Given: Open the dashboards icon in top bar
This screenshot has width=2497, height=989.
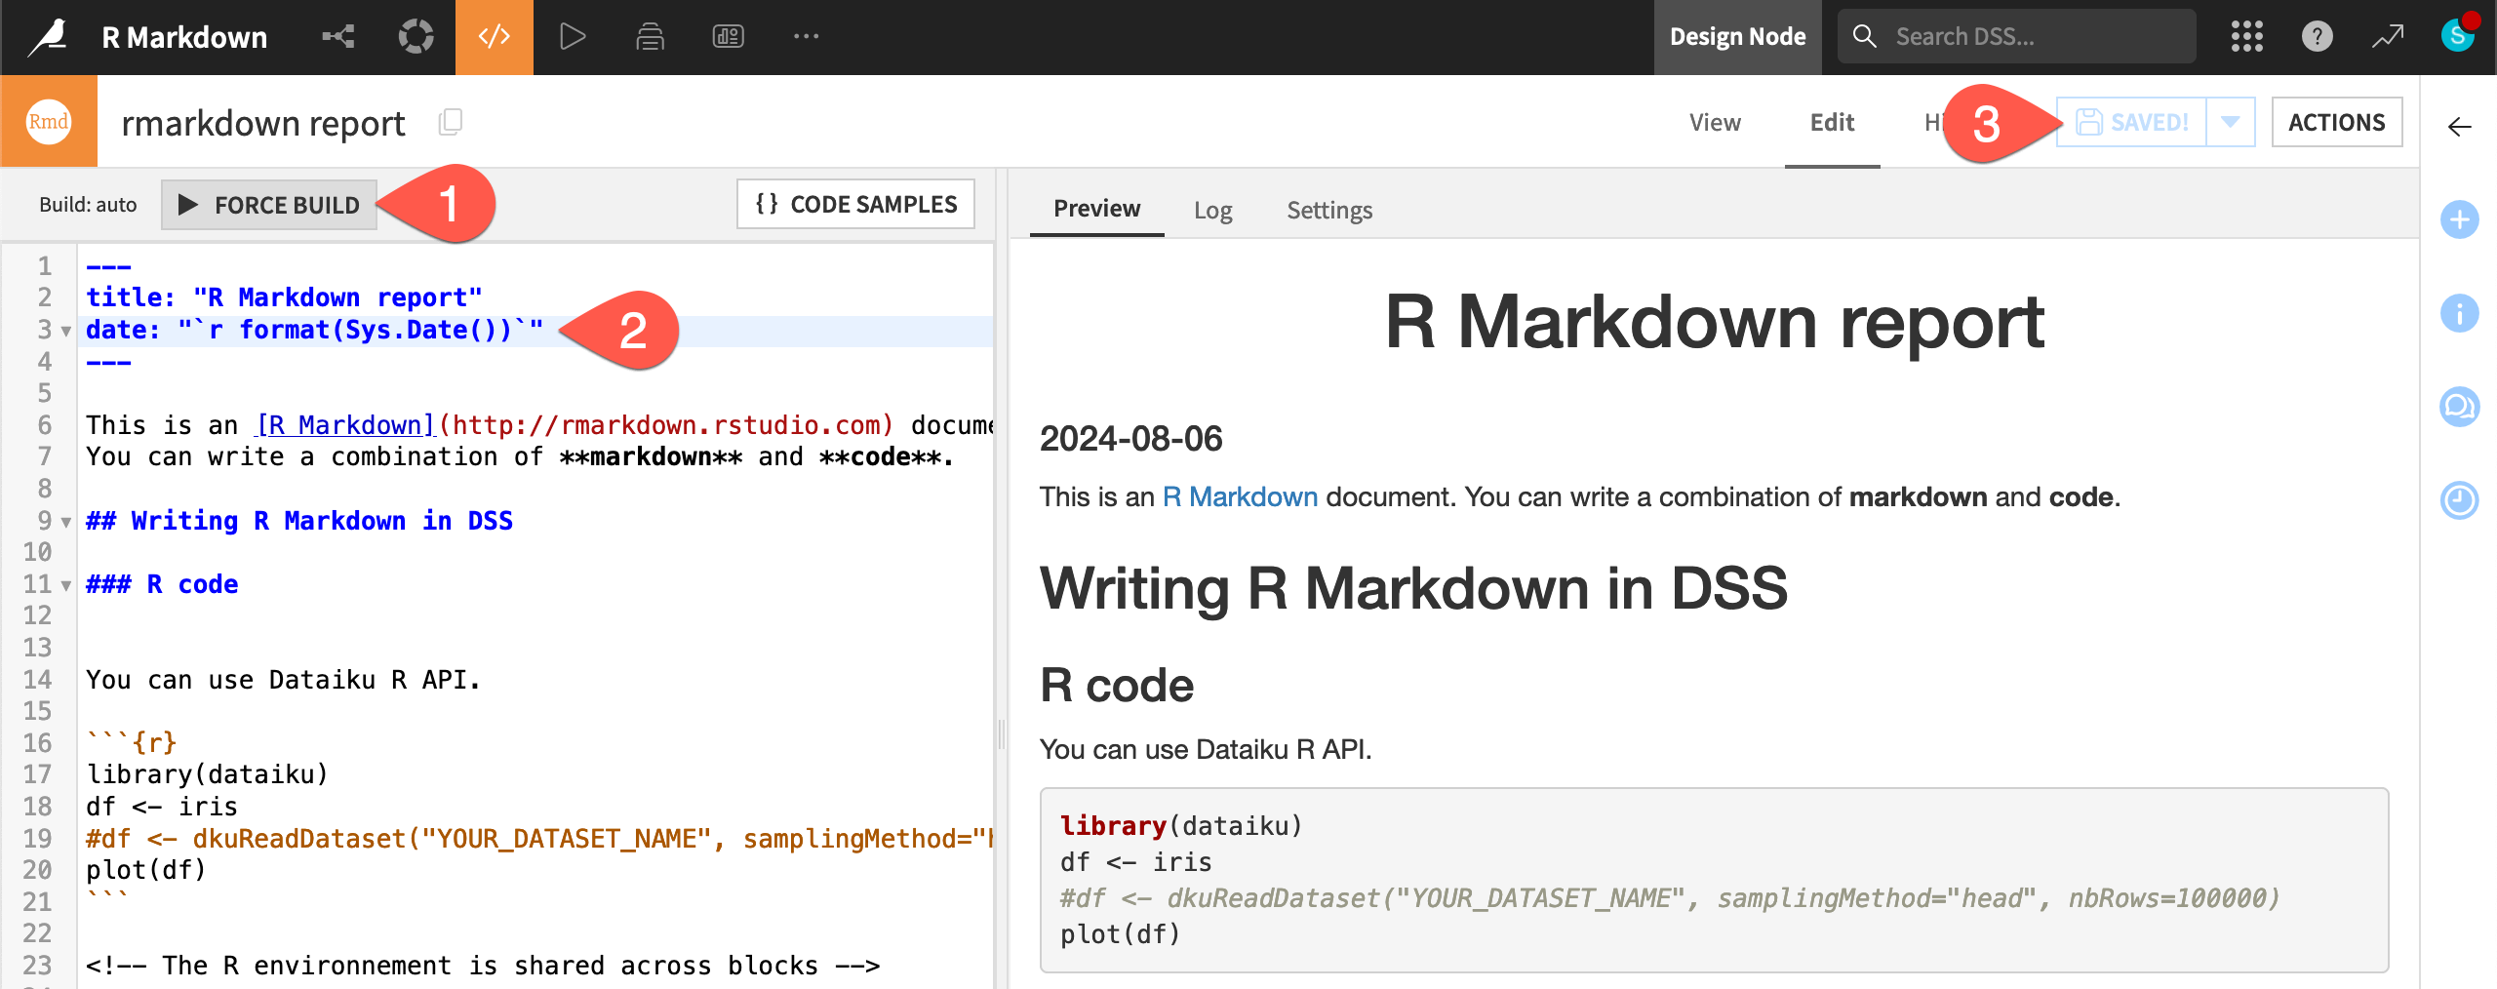Looking at the screenshot, I should click(x=728, y=36).
